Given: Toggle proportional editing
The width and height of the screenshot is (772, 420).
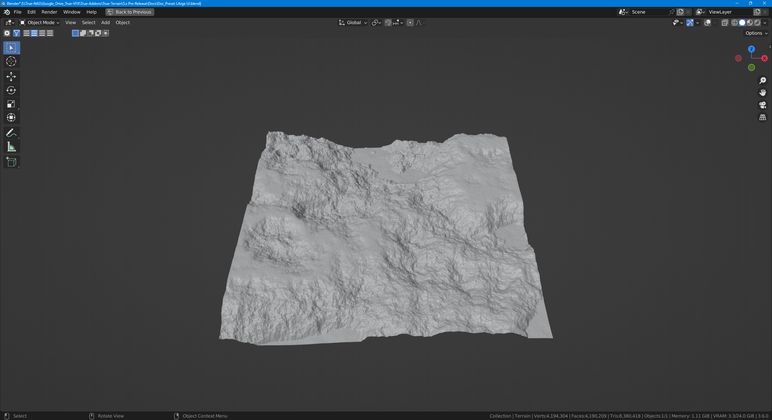Looking at the screenshot, I should pyautogui.click(x=410, y=23).
